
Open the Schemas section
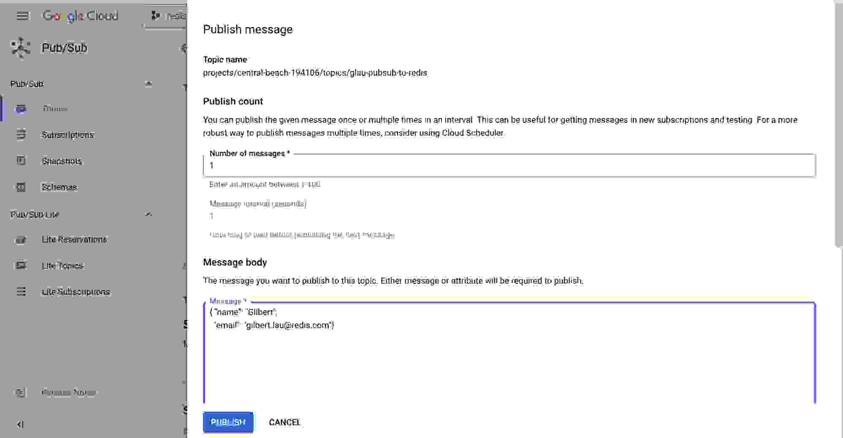point(59,187)
